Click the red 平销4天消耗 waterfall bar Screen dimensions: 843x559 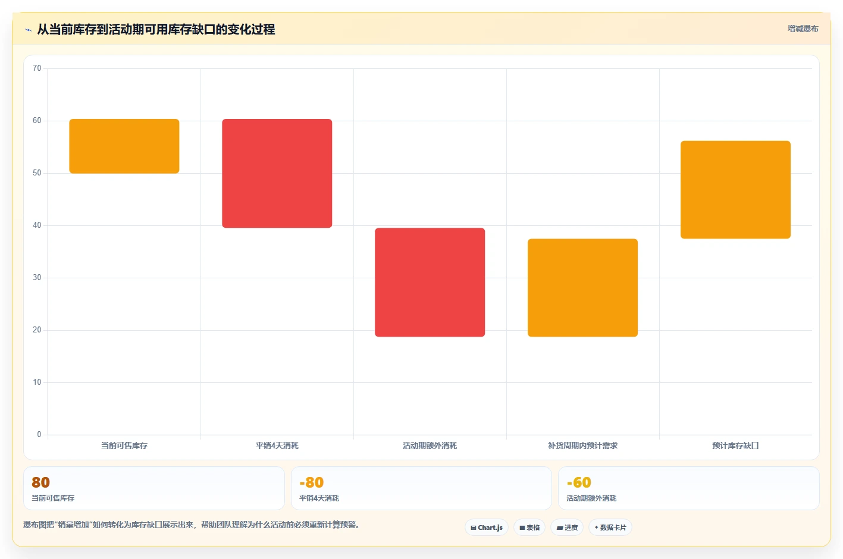[x=277, y=174]
